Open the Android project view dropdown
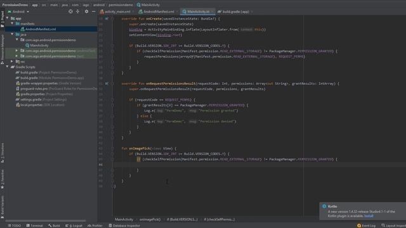This screenshot has width=406, height=228. click(x=18, y=11)
